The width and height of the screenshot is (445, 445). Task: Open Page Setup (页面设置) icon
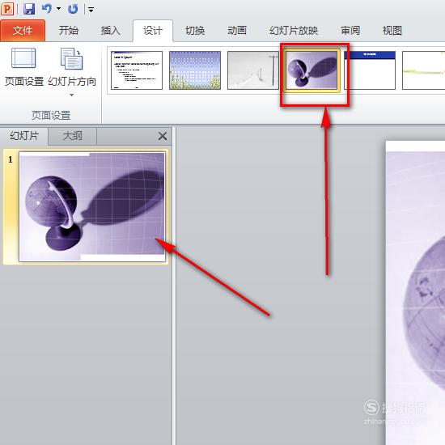(x=23, y=58)
